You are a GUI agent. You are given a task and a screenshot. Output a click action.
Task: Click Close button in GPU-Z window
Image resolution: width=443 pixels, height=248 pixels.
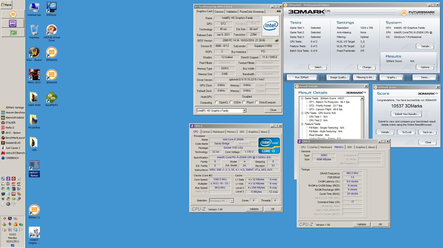point(273,110)
